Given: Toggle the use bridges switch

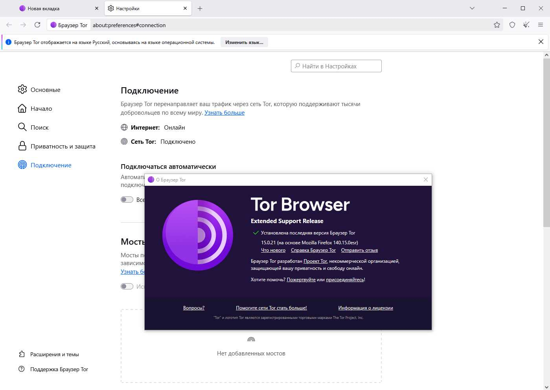Looking at the screenshot, I should coord(127,286).
